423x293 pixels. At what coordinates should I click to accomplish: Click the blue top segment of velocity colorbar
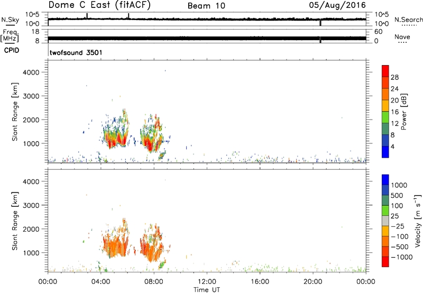[385, 180]
